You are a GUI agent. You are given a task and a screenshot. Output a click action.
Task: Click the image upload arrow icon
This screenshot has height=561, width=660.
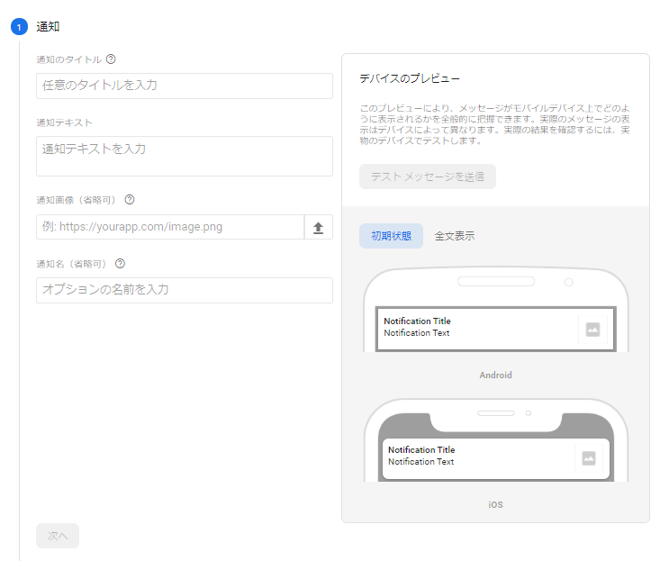pyautogui.click(x=318, y=228)
